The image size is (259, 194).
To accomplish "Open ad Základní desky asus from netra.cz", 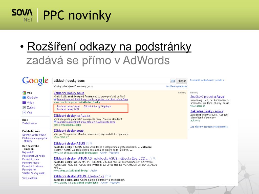I will (69, 131).
